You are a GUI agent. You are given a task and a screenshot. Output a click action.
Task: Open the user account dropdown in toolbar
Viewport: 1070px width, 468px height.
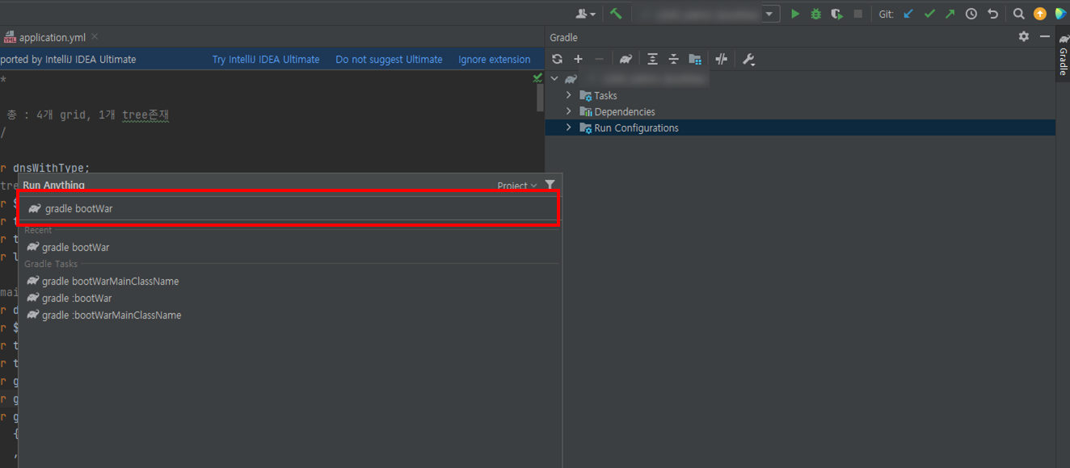click(585, 14)
